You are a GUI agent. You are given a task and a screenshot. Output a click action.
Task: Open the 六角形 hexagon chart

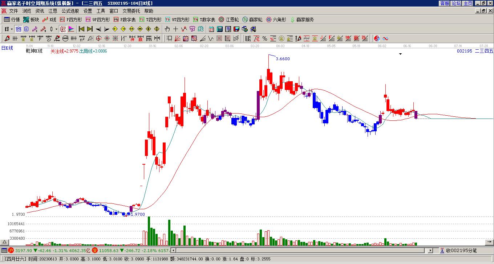pyautogui.click(x=276, y=20)
